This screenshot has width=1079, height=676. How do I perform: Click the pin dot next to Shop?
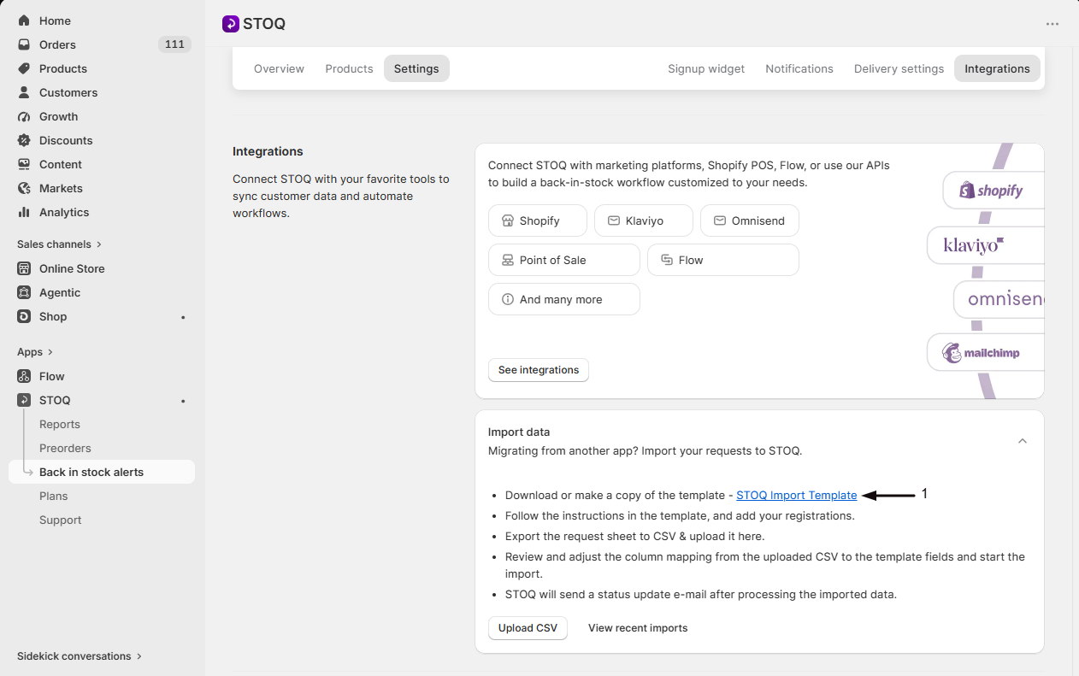point(183,317)
